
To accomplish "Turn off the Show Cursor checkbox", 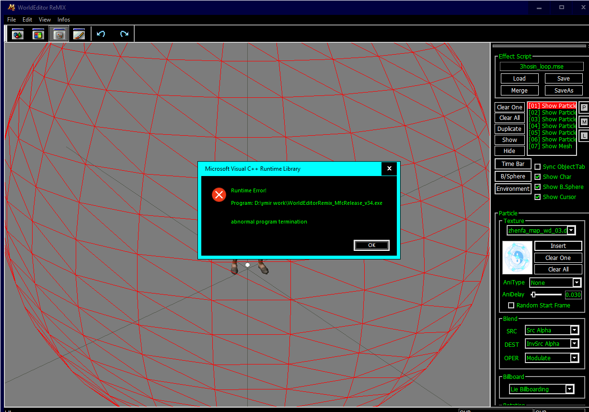I will [538, 197].
